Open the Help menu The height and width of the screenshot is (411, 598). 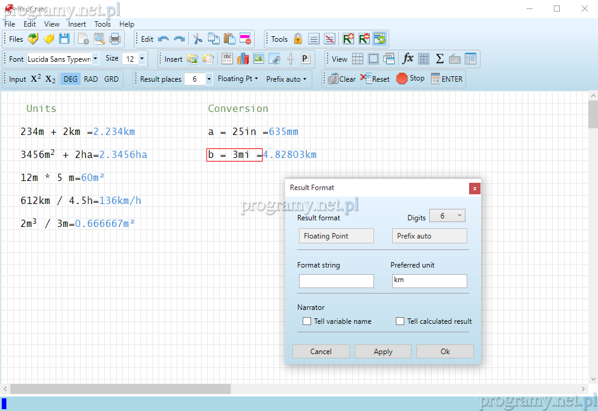coord(126,24)
